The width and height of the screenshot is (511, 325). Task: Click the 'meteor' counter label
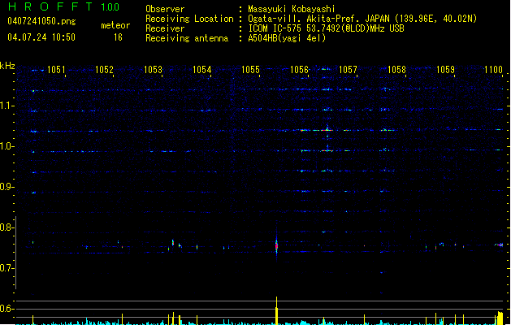tap(115, 25)
